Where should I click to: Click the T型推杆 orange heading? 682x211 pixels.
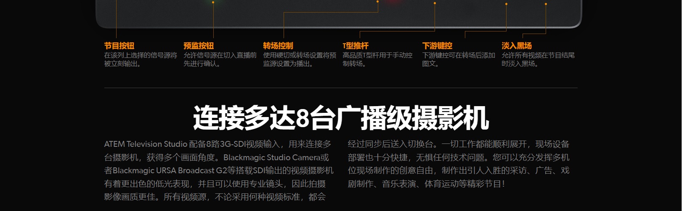356,46
